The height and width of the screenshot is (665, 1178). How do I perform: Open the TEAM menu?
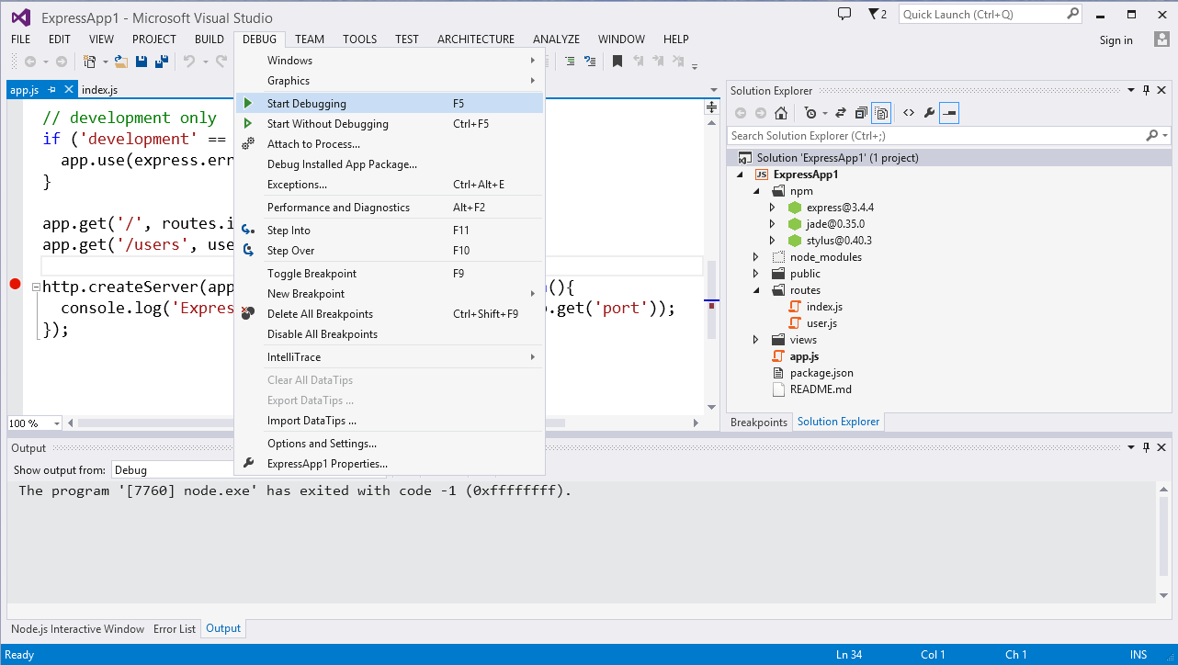[309, 39]
